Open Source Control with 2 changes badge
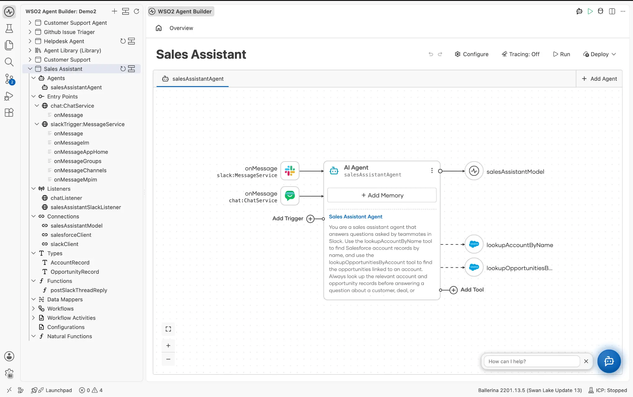Screen dimensions: 633x397 point(10,79)
